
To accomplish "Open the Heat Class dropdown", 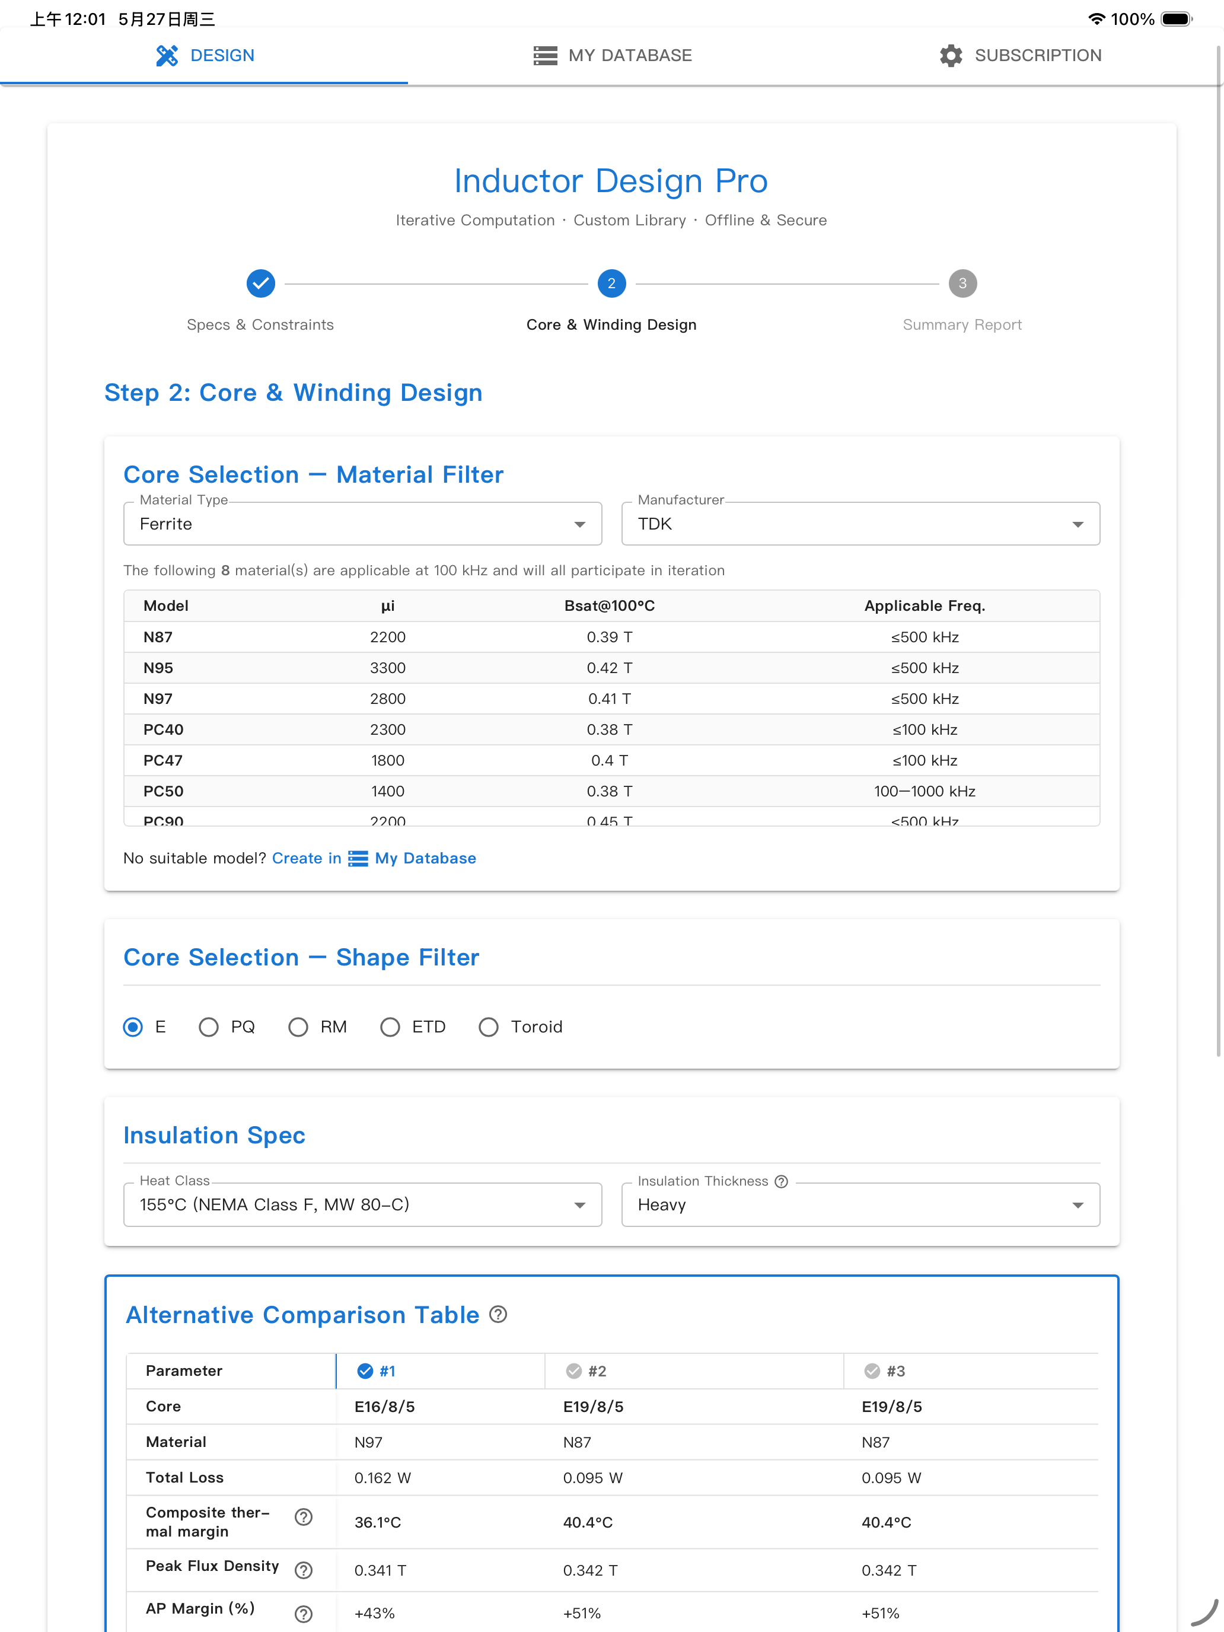I will [362, 1205].
